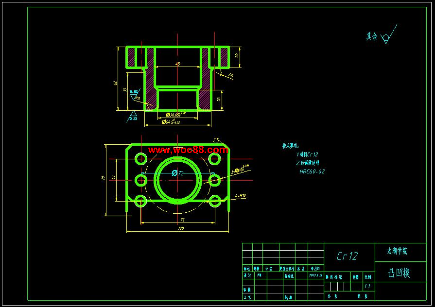Click the 设计 cell in title block

(x=247, y=275)
